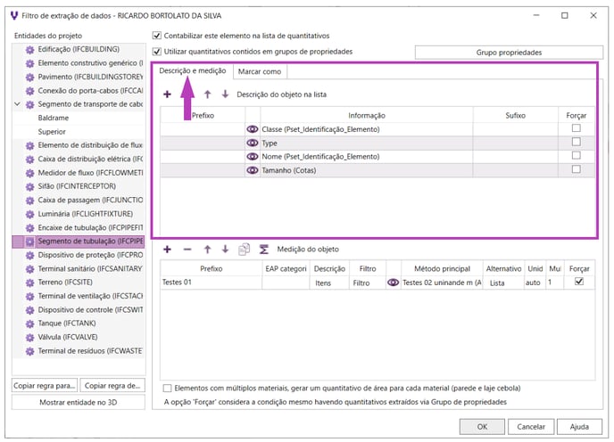Check Forçar for the Tamanho (Cotas) row
Image resolution: width=614 pixels, height=442 pixels.
coord(576,169)
